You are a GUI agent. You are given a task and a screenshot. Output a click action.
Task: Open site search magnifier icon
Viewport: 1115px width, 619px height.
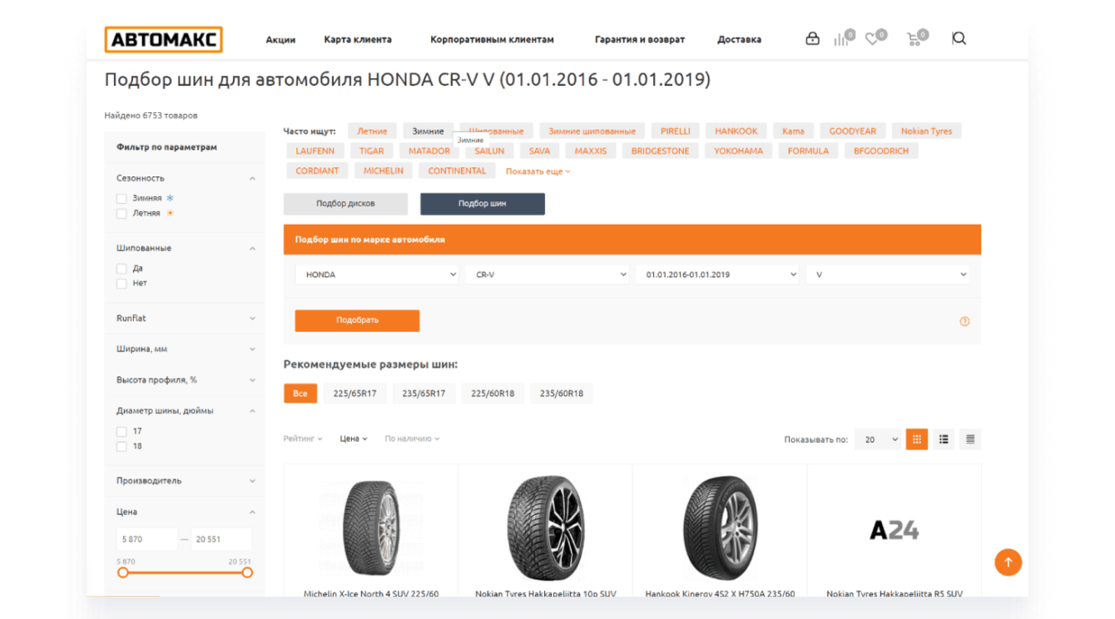point(959,38)
